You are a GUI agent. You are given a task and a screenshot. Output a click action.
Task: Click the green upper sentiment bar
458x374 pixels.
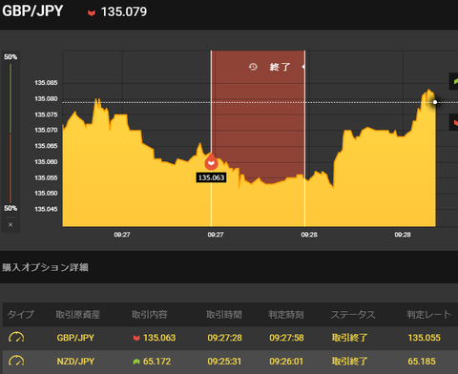[10, 98]
